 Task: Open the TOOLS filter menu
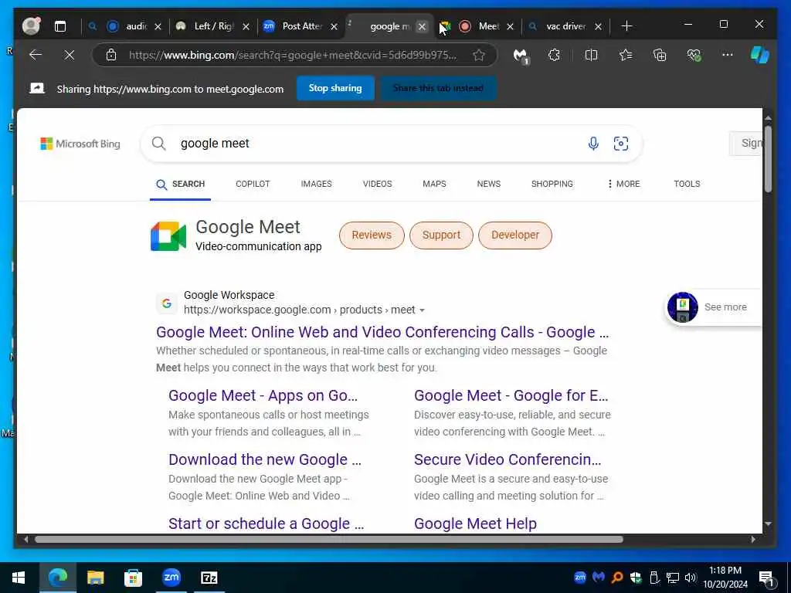coord(687,184)
